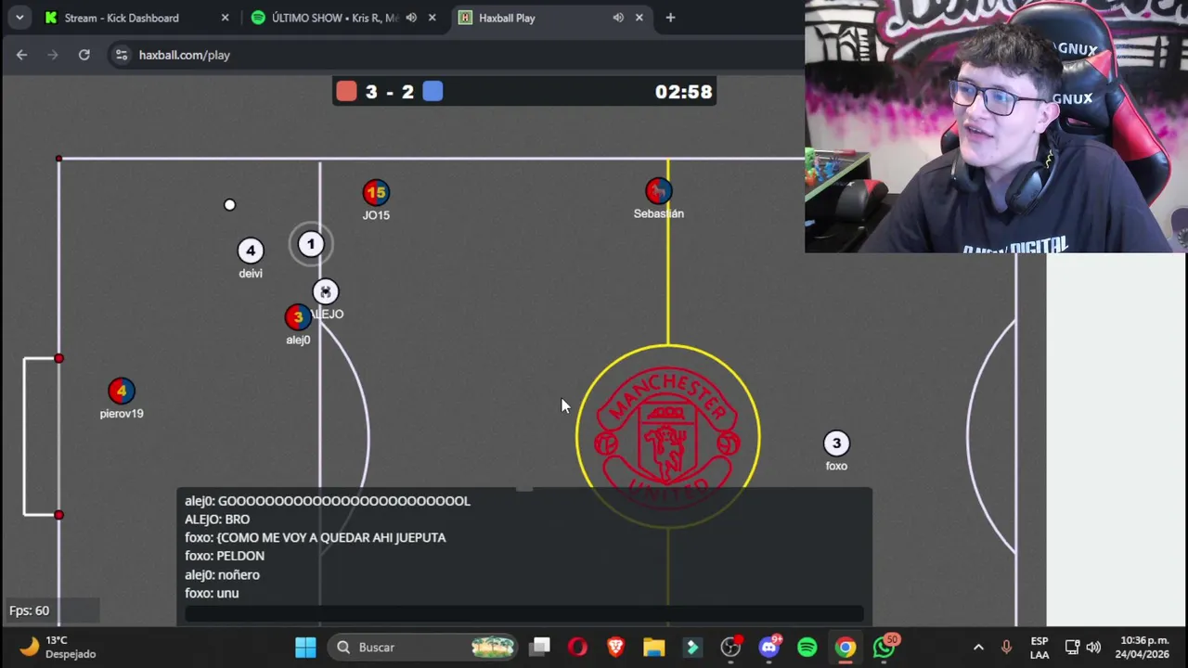Click the 02:58 match timer
The width and height of the screenshot is (1188, 668).
683,91
